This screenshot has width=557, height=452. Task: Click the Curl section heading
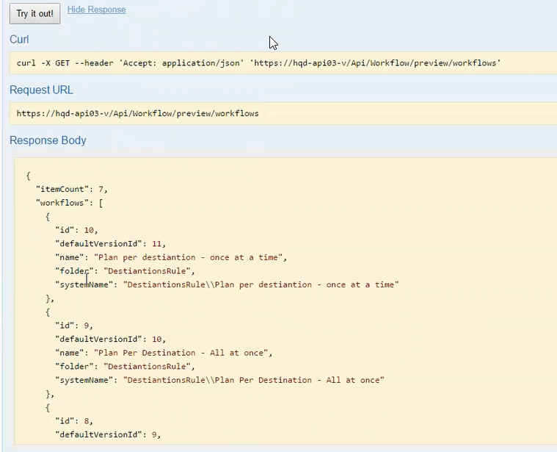click(x=19, y=40)
